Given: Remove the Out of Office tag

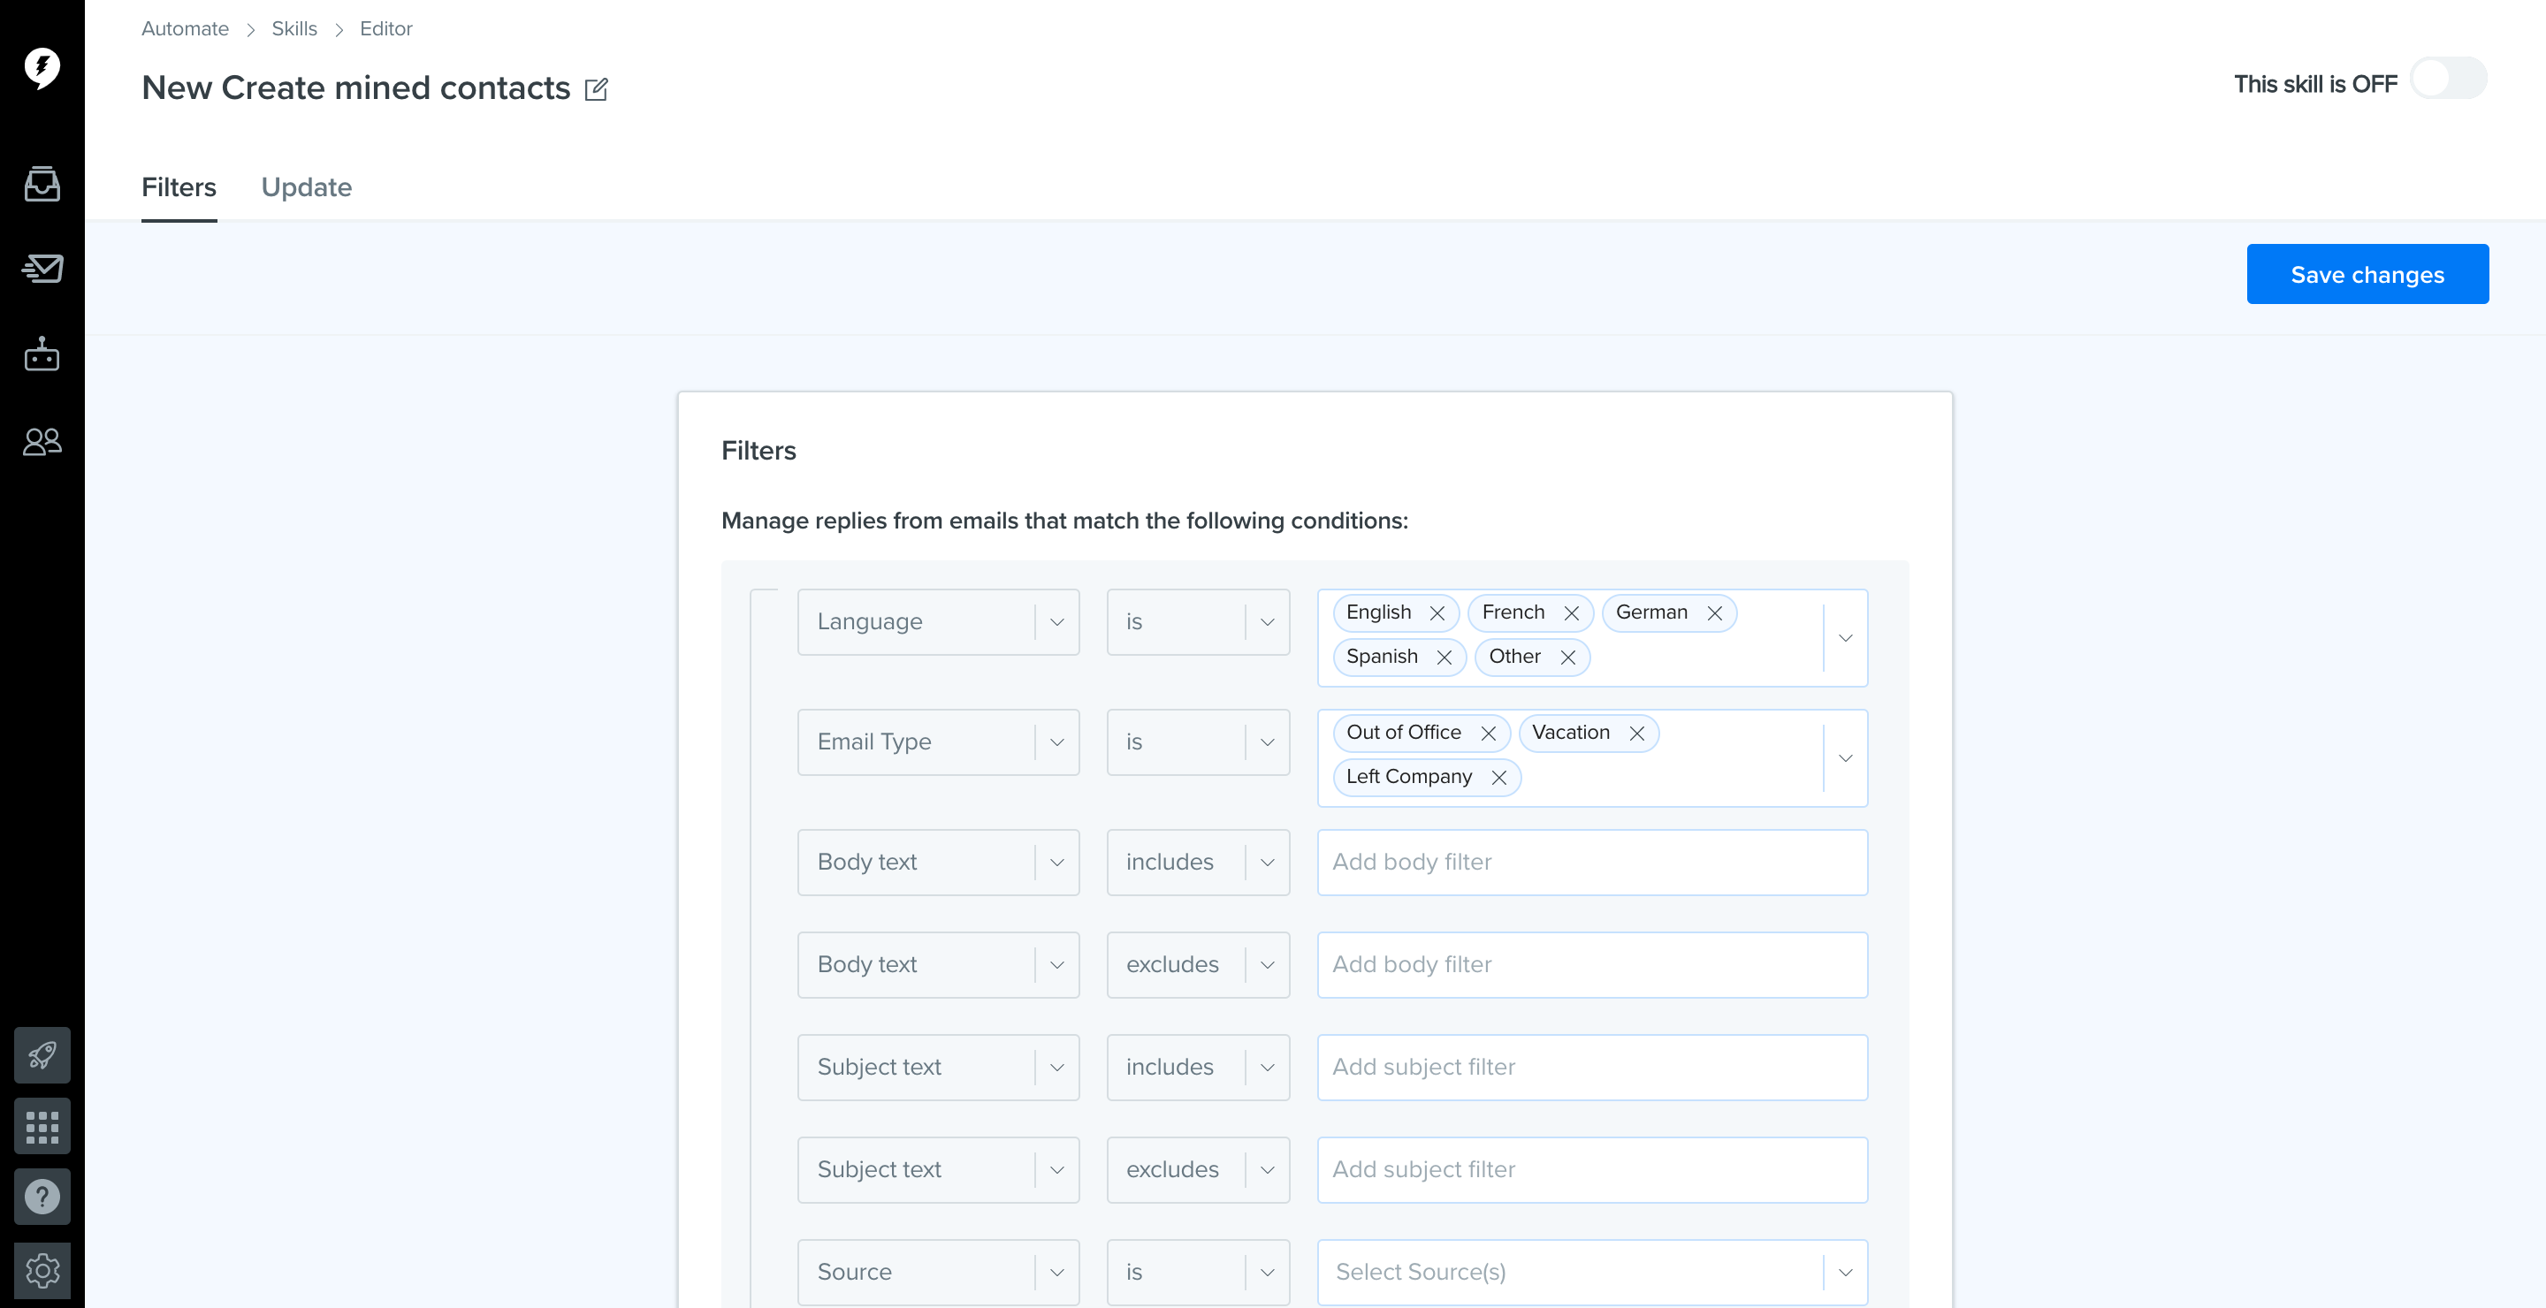Looking at the screenshot, I should 1489,733.
